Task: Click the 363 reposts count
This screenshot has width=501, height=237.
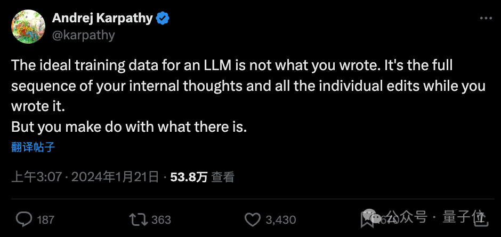Action: click(x=161, y=219)
